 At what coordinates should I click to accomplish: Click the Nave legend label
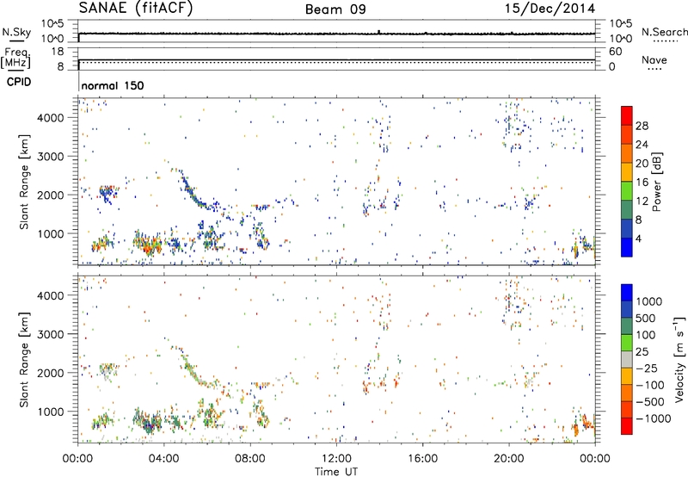(654, 60)
